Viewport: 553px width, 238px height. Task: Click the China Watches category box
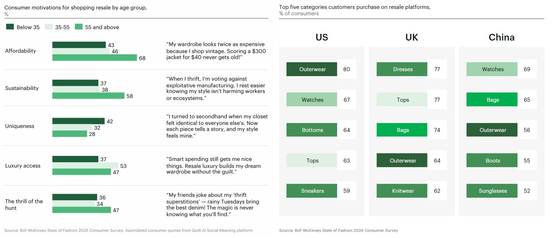[492, 69]
